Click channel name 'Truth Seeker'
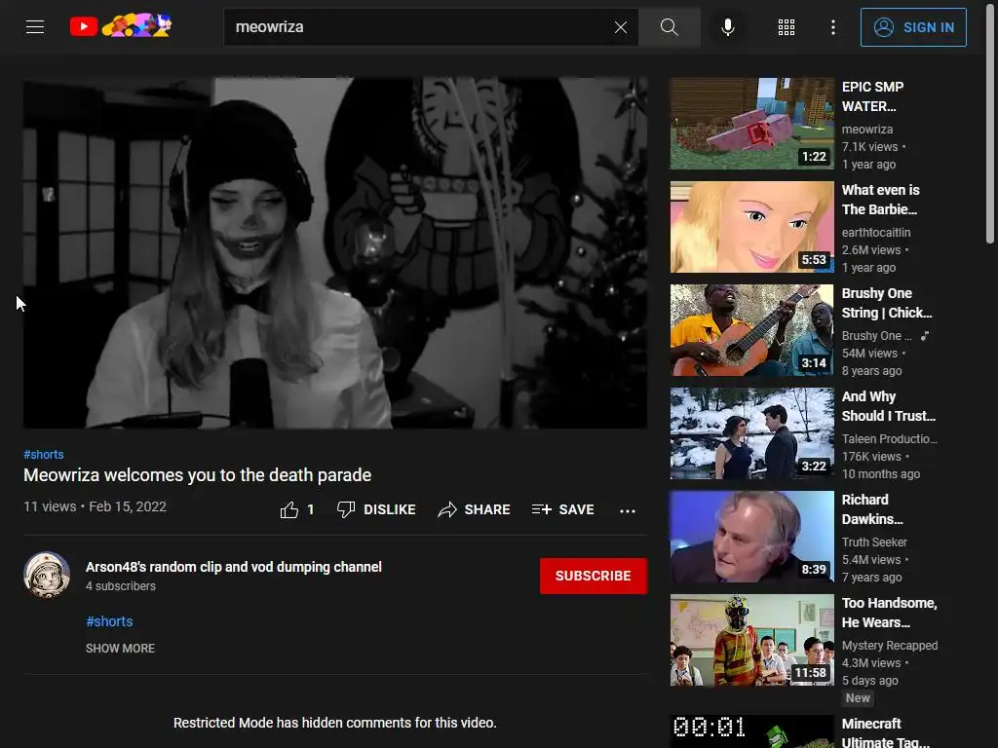This screenshot has height=748, width=998. (x=874, y=542)
